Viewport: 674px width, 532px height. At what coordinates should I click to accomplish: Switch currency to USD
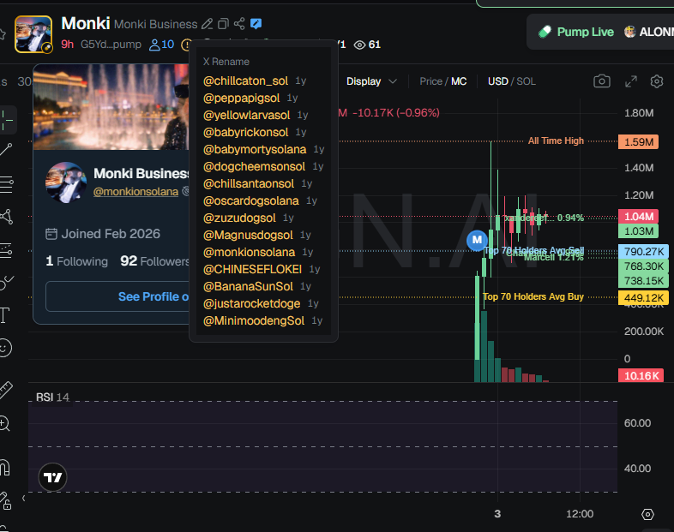click(497, 81)
